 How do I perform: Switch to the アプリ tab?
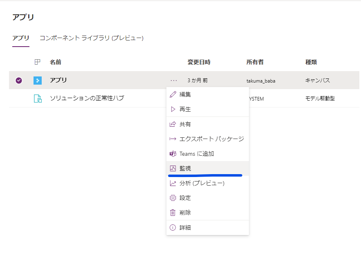(x=21, y=38)
